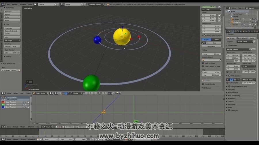Select the translate manipulator arrow icon
This screenshot has height=145, width=259.
point(66,93)
